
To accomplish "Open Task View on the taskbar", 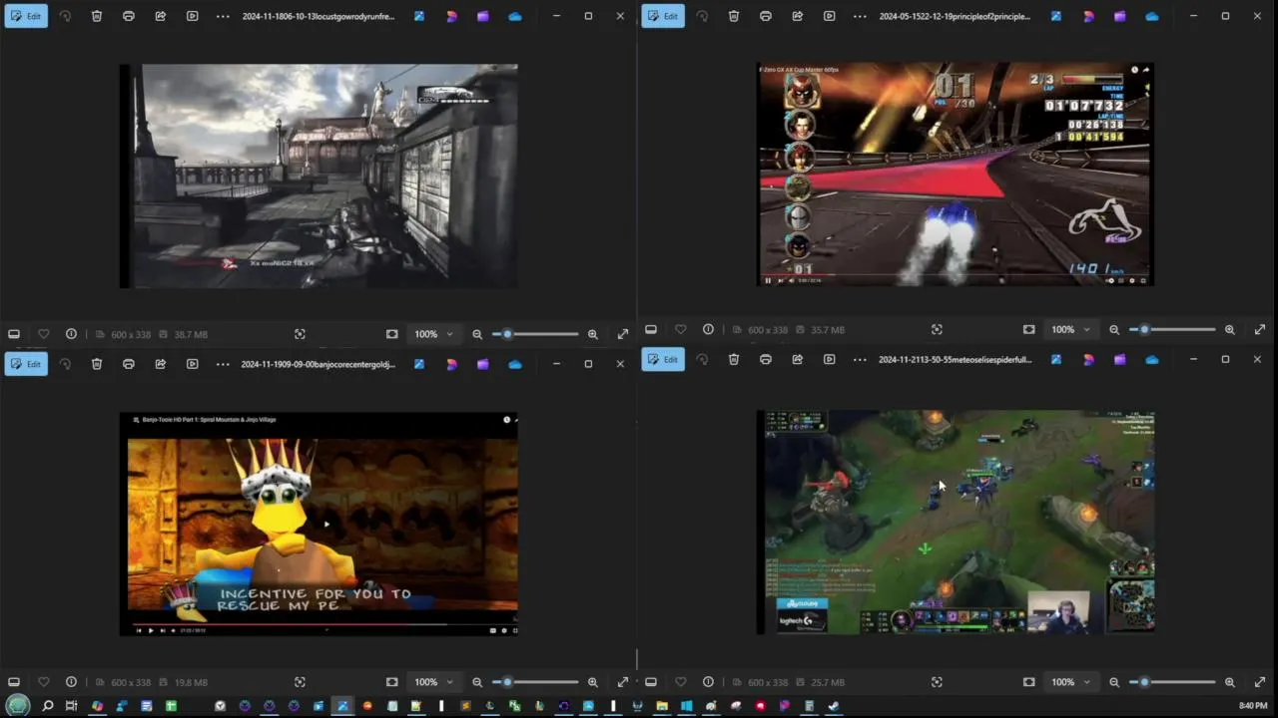I will 71,706.
